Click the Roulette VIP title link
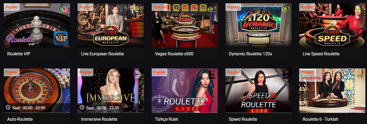Viewport: 367px width, 124px height. [19, 54]
